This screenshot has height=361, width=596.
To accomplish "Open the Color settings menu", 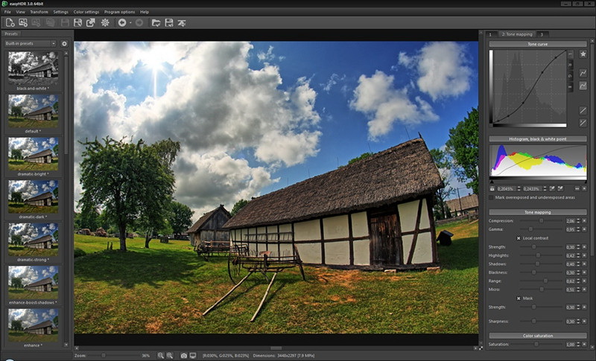I will (86, 12).
